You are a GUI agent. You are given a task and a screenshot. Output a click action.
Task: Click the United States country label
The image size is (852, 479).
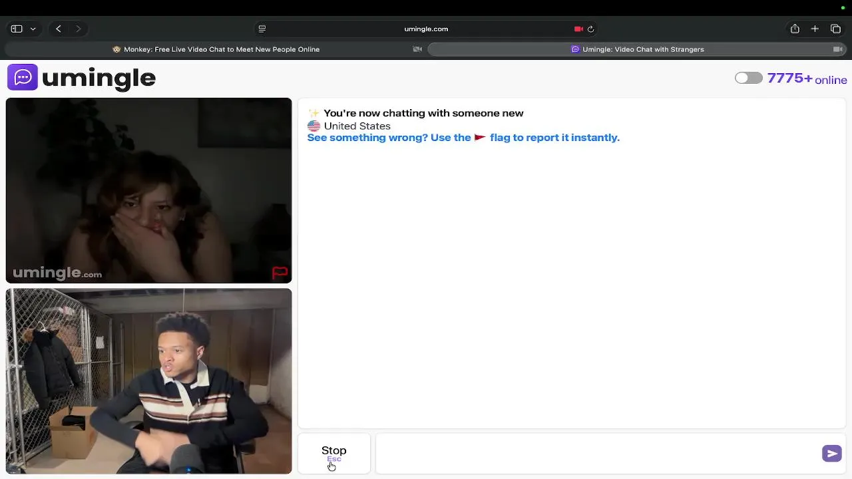(357, 126)
